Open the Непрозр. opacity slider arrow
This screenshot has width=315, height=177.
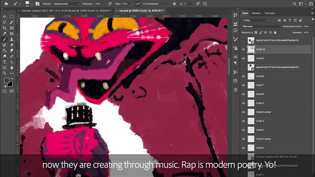[x=104, y=4]
